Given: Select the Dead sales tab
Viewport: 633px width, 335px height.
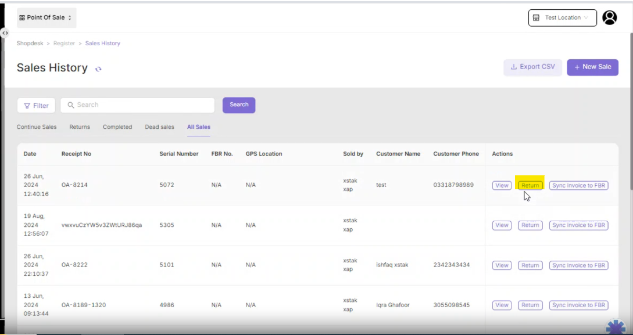Looking at the screenshot, I should tap(159, 127).
